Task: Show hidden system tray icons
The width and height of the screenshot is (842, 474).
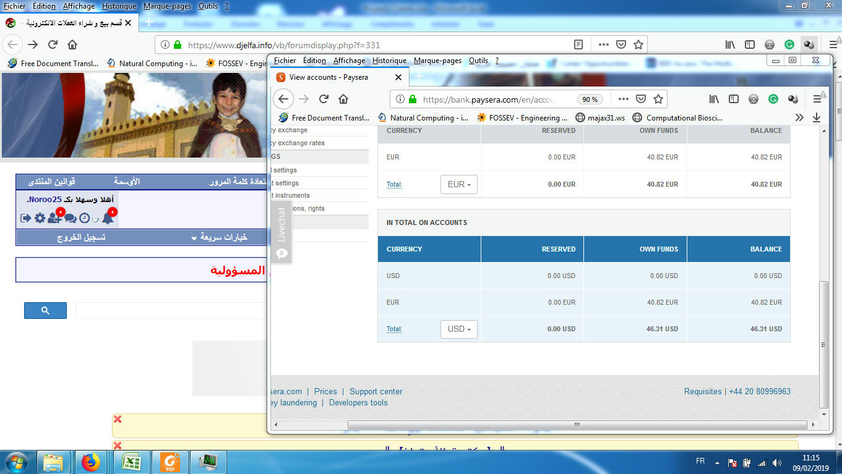Action: (x=717, y=462)
